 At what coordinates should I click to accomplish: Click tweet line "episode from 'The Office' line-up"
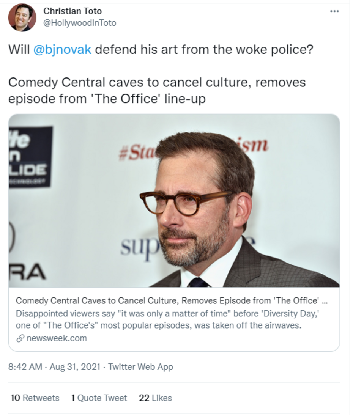point(107,99)
